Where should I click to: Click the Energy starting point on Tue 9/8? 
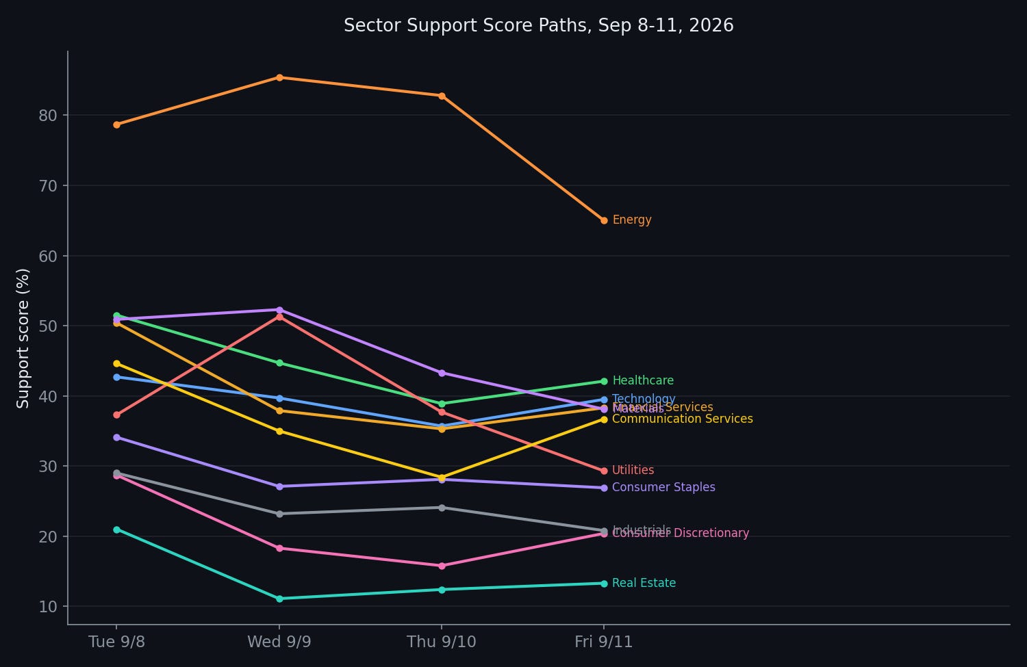pos(116,125)
